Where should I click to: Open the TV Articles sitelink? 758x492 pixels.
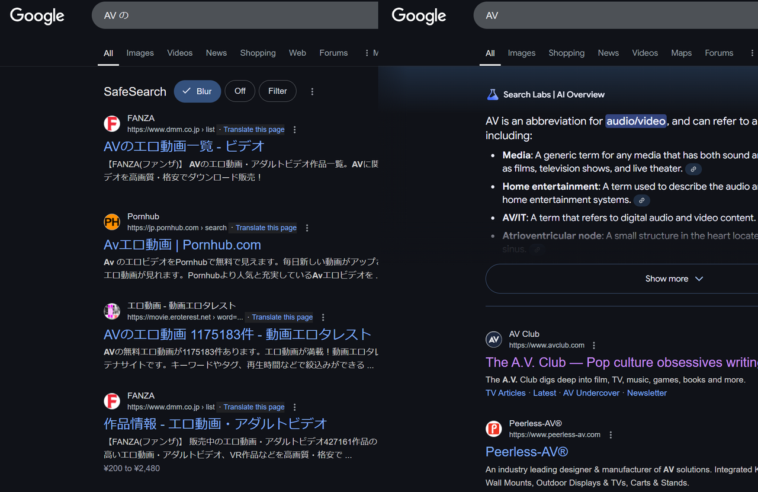pos(506,393)
